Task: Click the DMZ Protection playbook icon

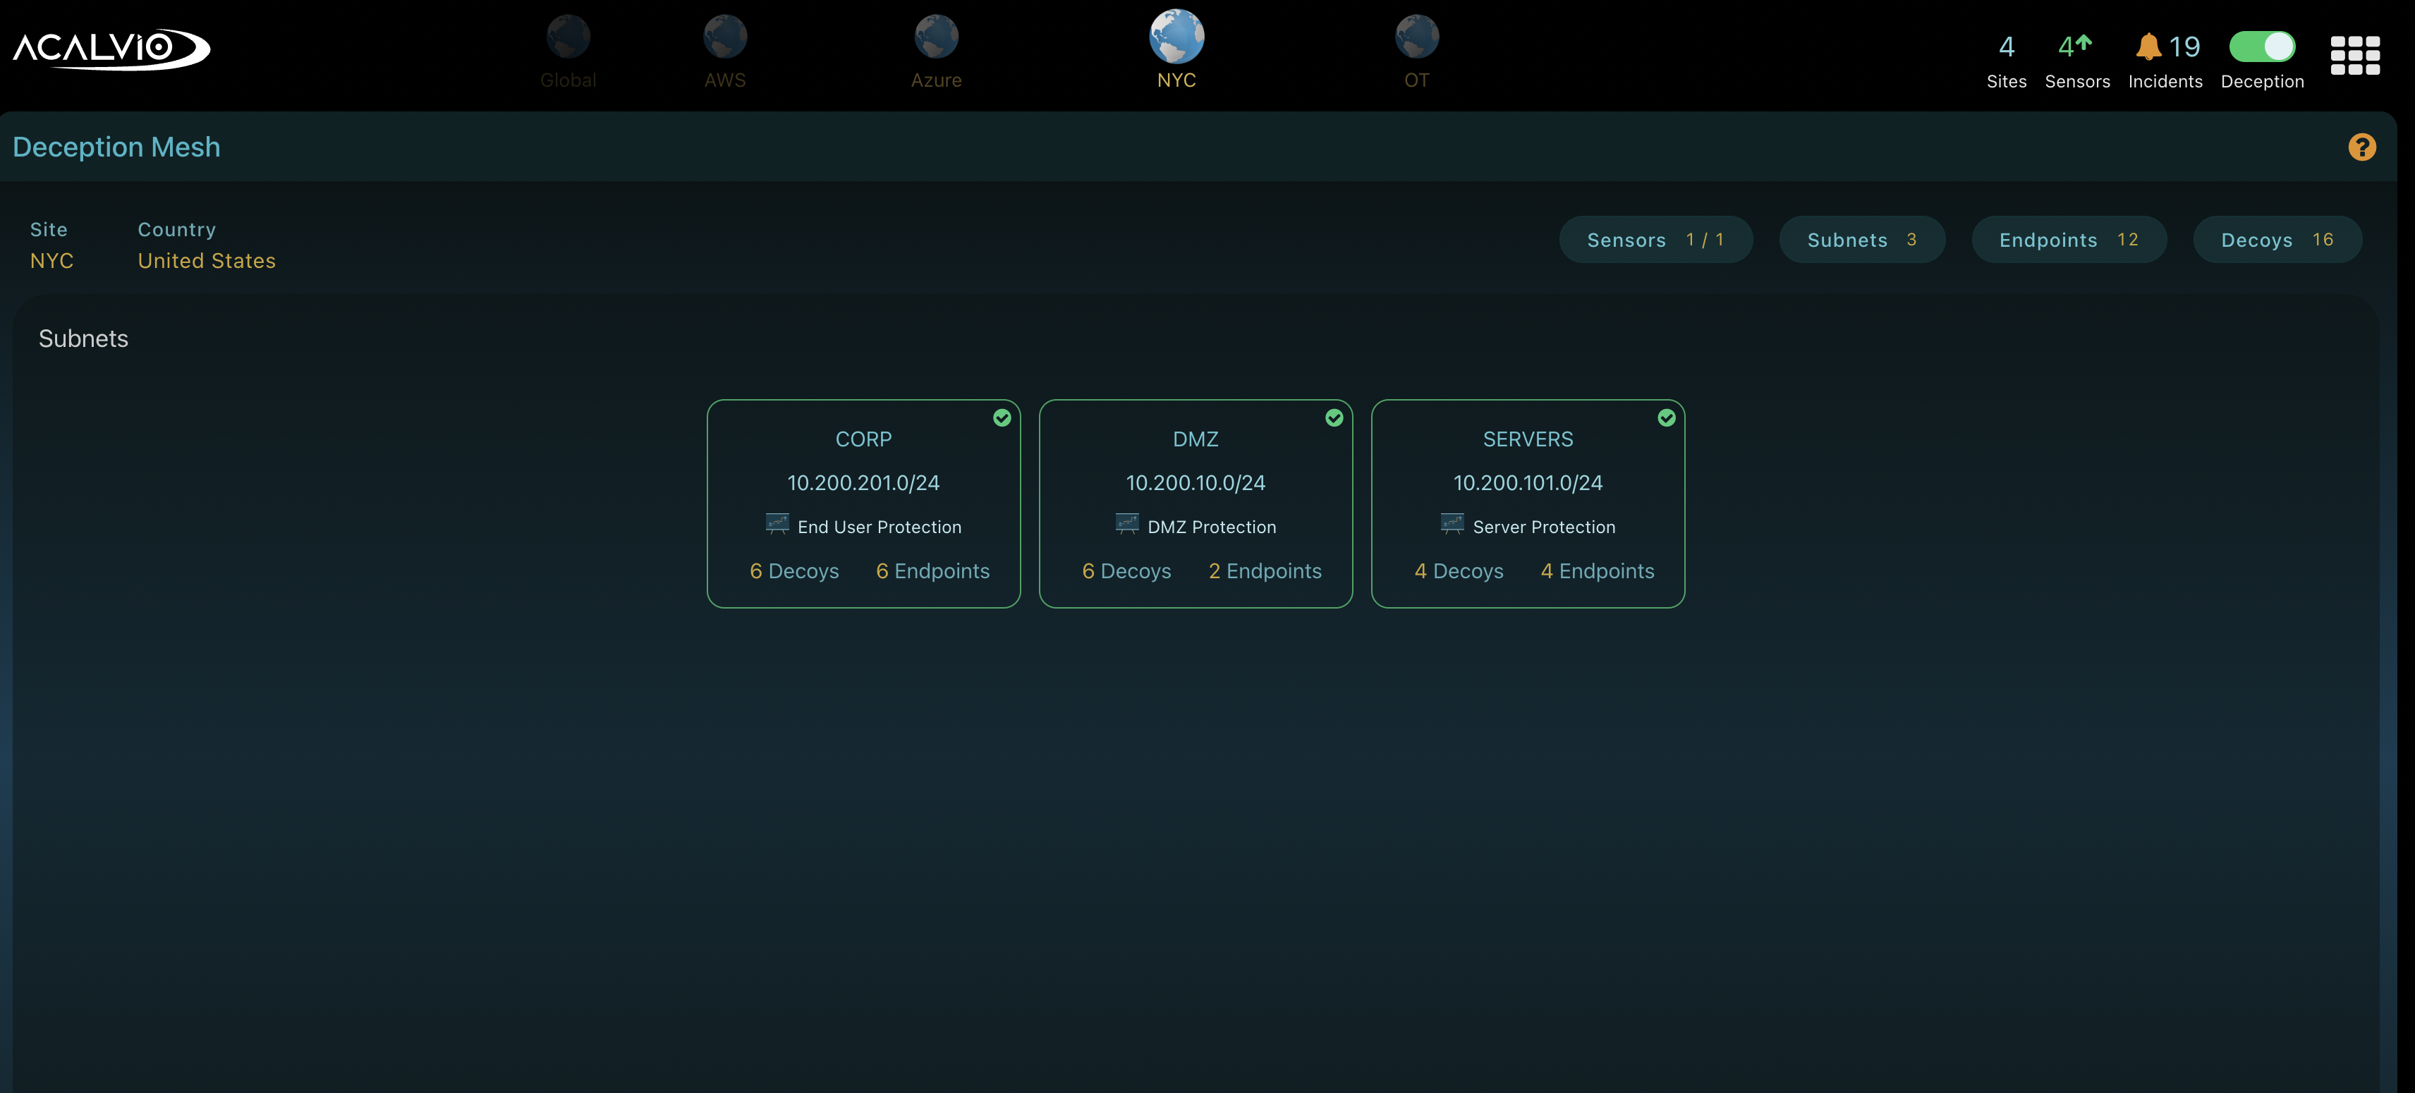Action: [1127, 524]
